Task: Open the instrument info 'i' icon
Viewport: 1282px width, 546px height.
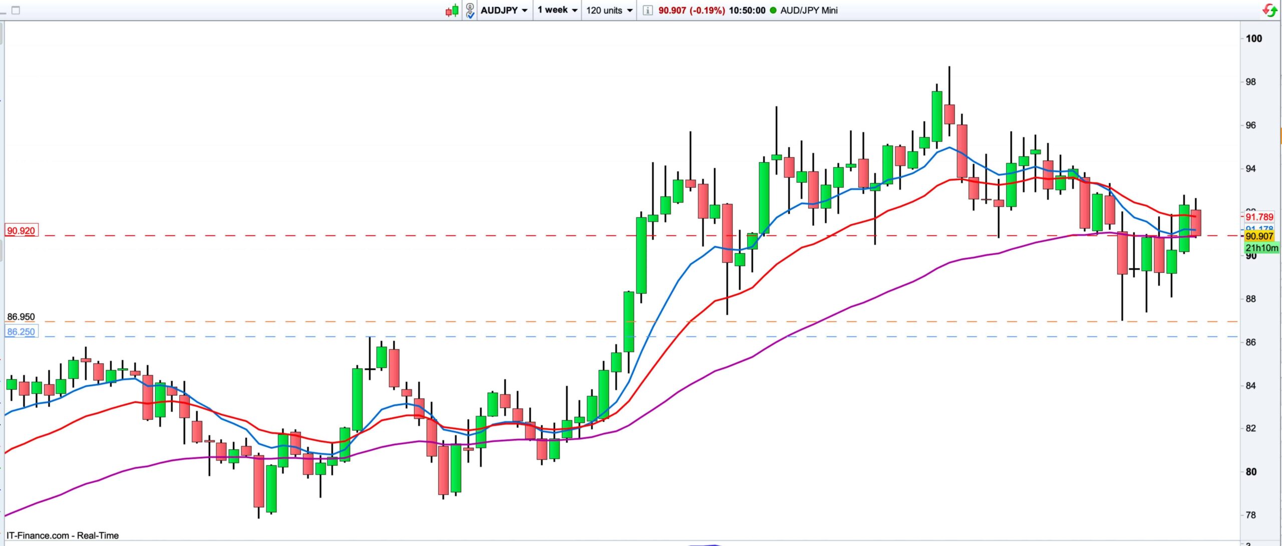Action: 648,11
